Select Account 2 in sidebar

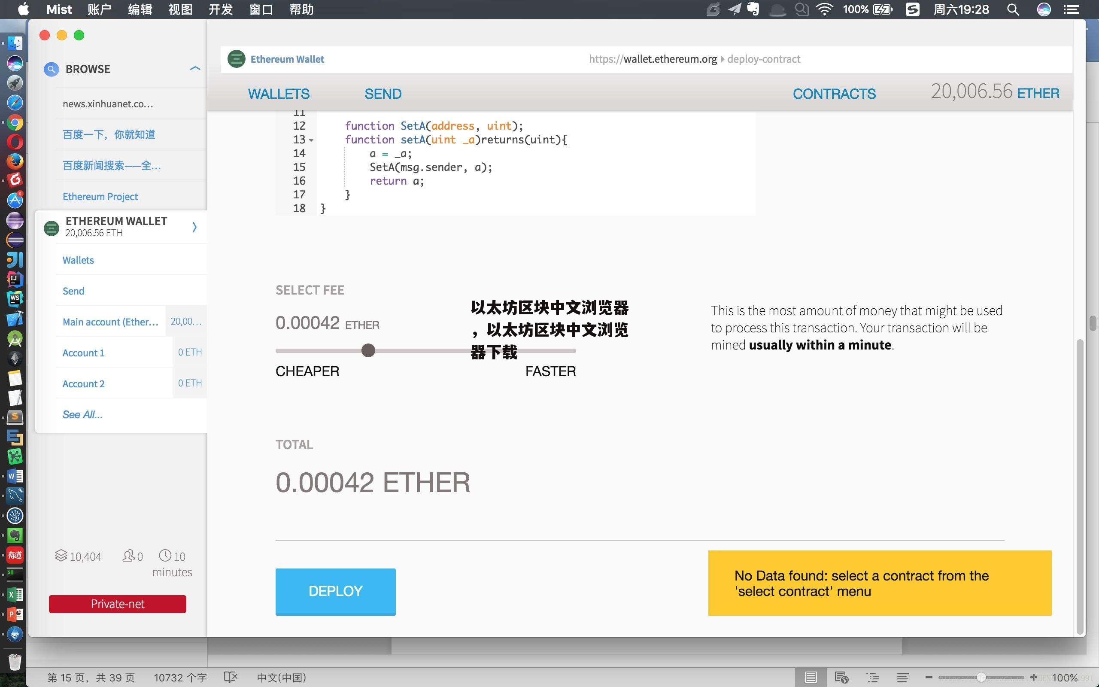point(84,383)
